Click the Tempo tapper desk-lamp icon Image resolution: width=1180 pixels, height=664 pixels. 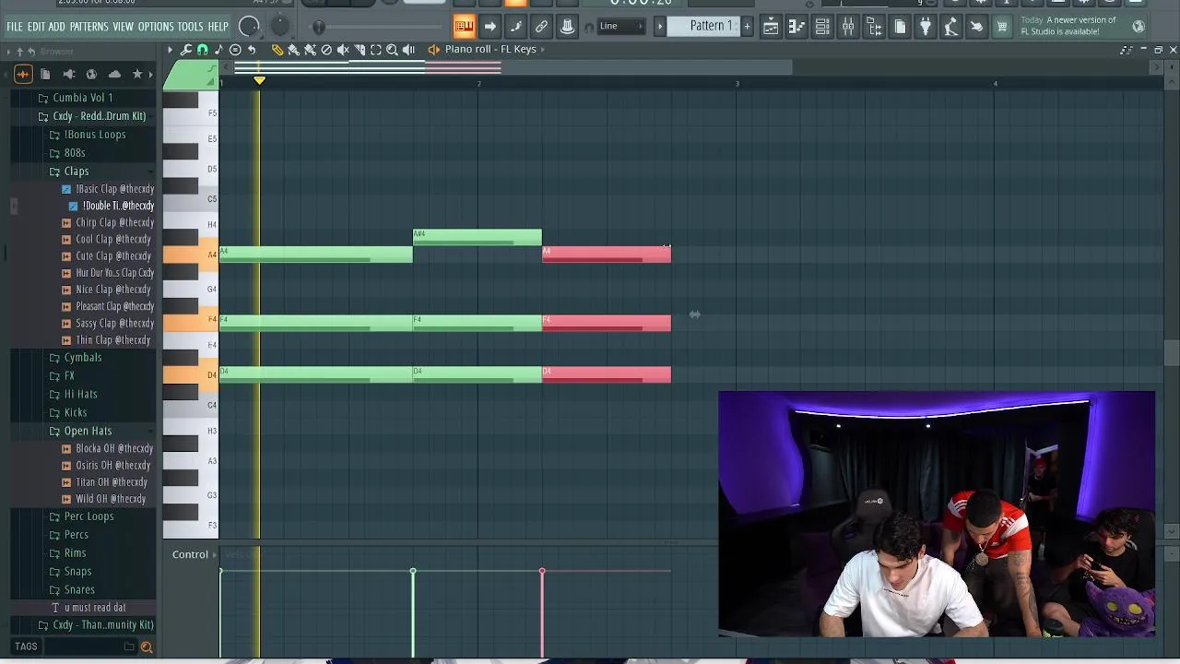click(x=950, y=26)
